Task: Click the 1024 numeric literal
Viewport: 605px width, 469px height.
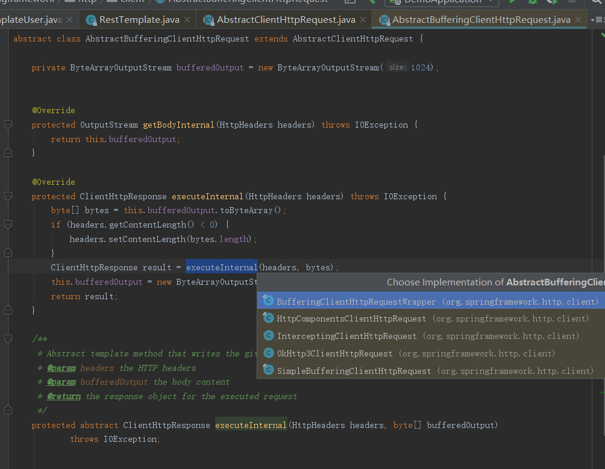Action: coord(420,68)
